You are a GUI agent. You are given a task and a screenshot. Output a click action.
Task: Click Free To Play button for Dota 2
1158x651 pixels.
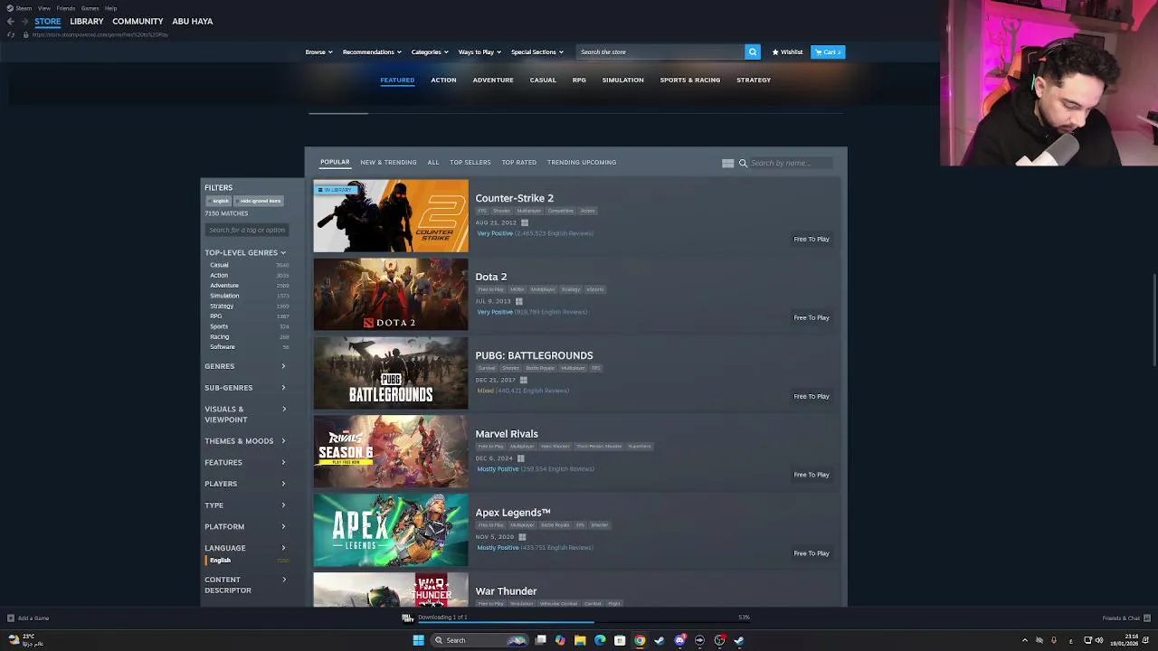(812, 317)
